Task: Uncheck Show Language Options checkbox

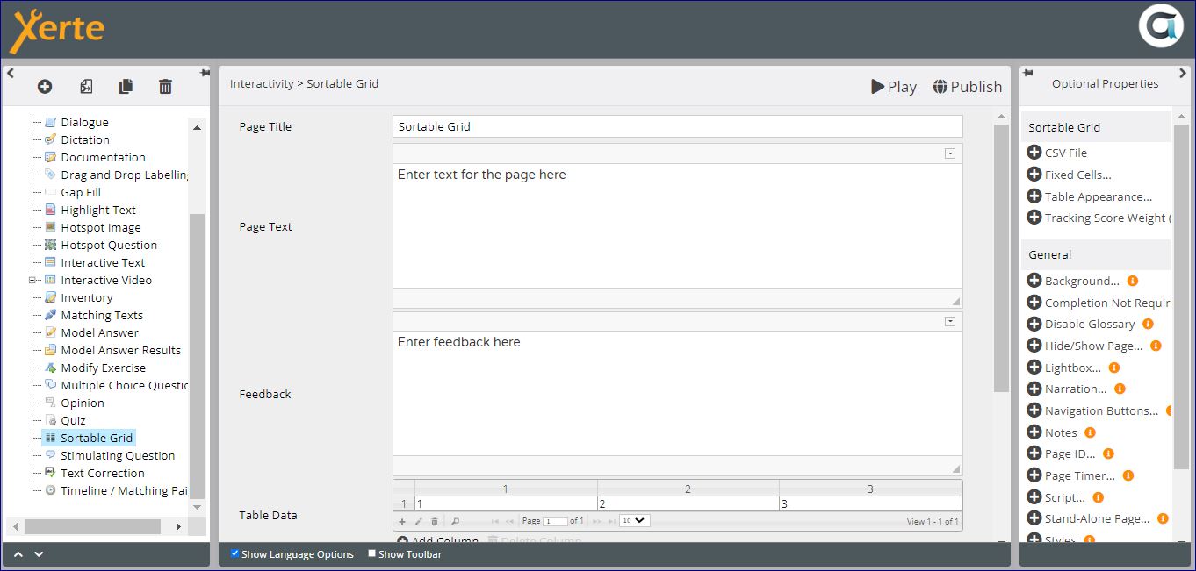Action: click(x=234, y=553)
